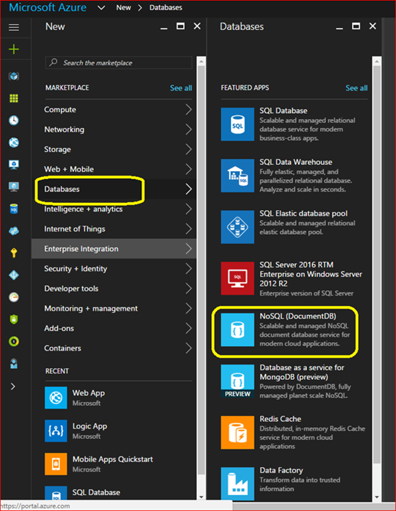Expand the Compute category chevron
The image size is (396, 511).
click(188, 110)
